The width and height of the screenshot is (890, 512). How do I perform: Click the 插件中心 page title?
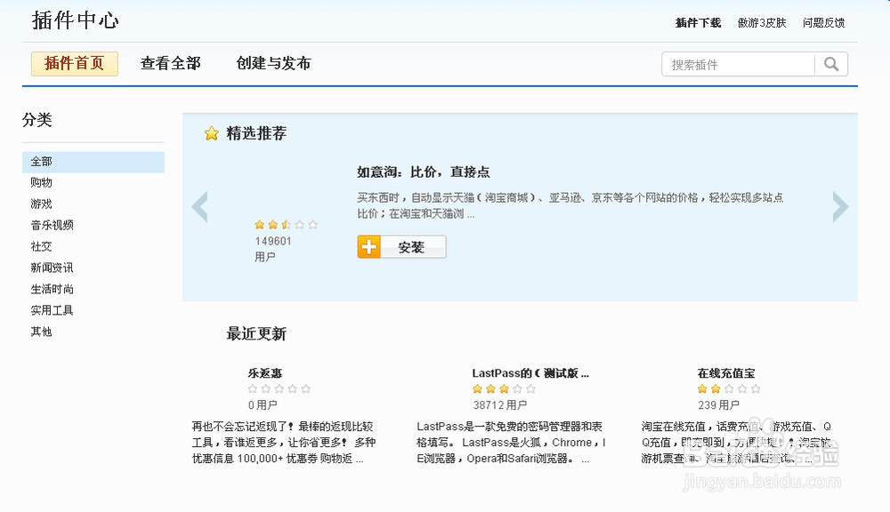(x=76, y=20)
